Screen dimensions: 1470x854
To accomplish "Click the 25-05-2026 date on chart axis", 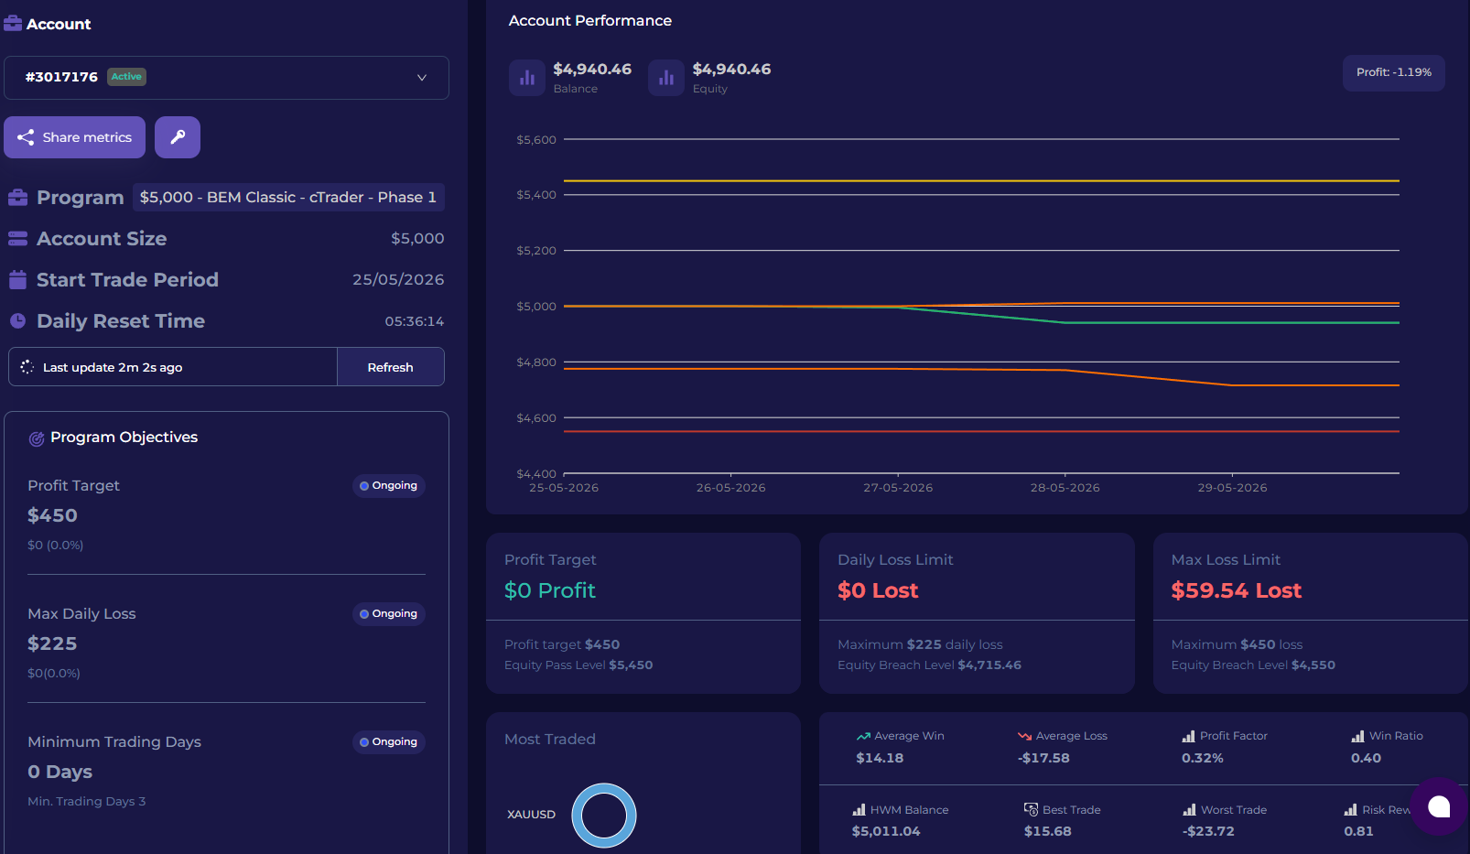I will coord(564,488).
